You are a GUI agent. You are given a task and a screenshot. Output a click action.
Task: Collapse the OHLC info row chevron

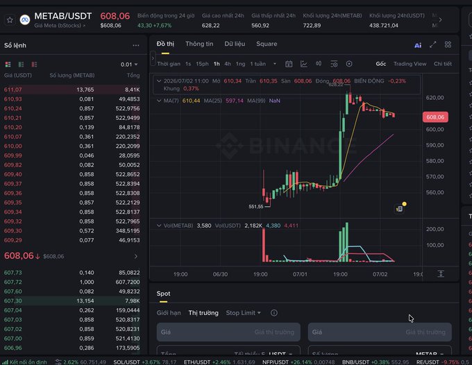coord(159,81)
